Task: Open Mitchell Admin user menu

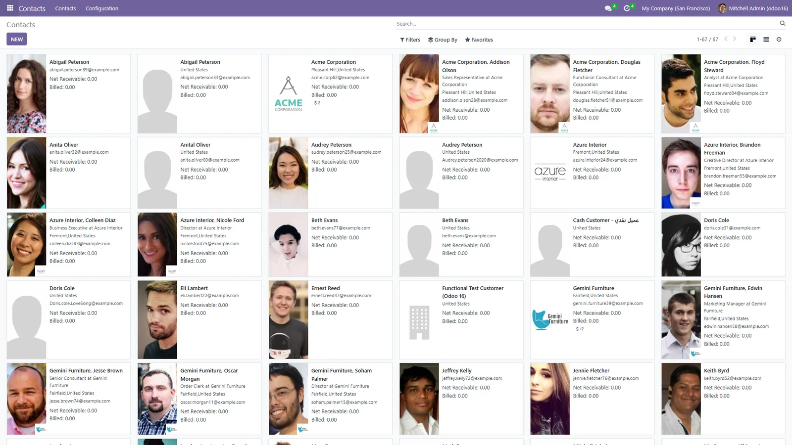Action: click(753, 8)
